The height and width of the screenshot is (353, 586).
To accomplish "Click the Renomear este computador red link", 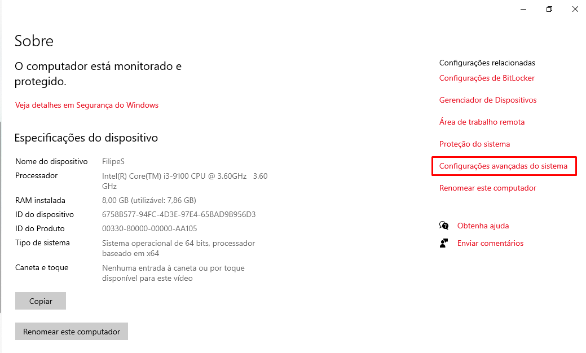I will tap(487, 188).
